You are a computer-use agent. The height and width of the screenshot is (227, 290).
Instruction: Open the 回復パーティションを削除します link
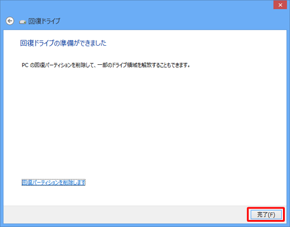point(53,182)
